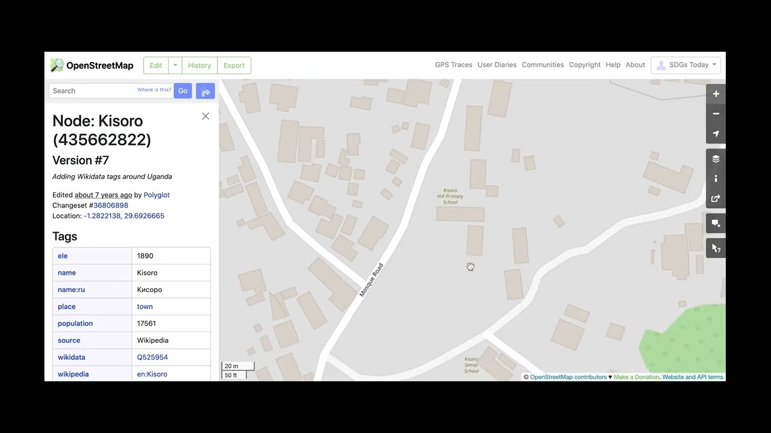Click the 'Kisoro Senior School' map label

pos(472,365)
